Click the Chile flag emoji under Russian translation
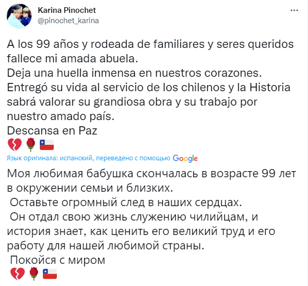Screen dimensions: 308x286 (50, 274)
